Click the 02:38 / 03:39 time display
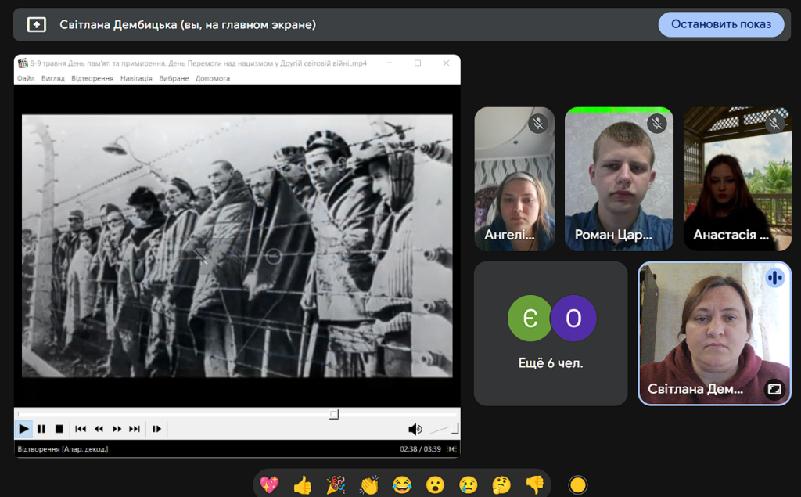This screenshot has height=497, width=801. (x=420, y=449)
